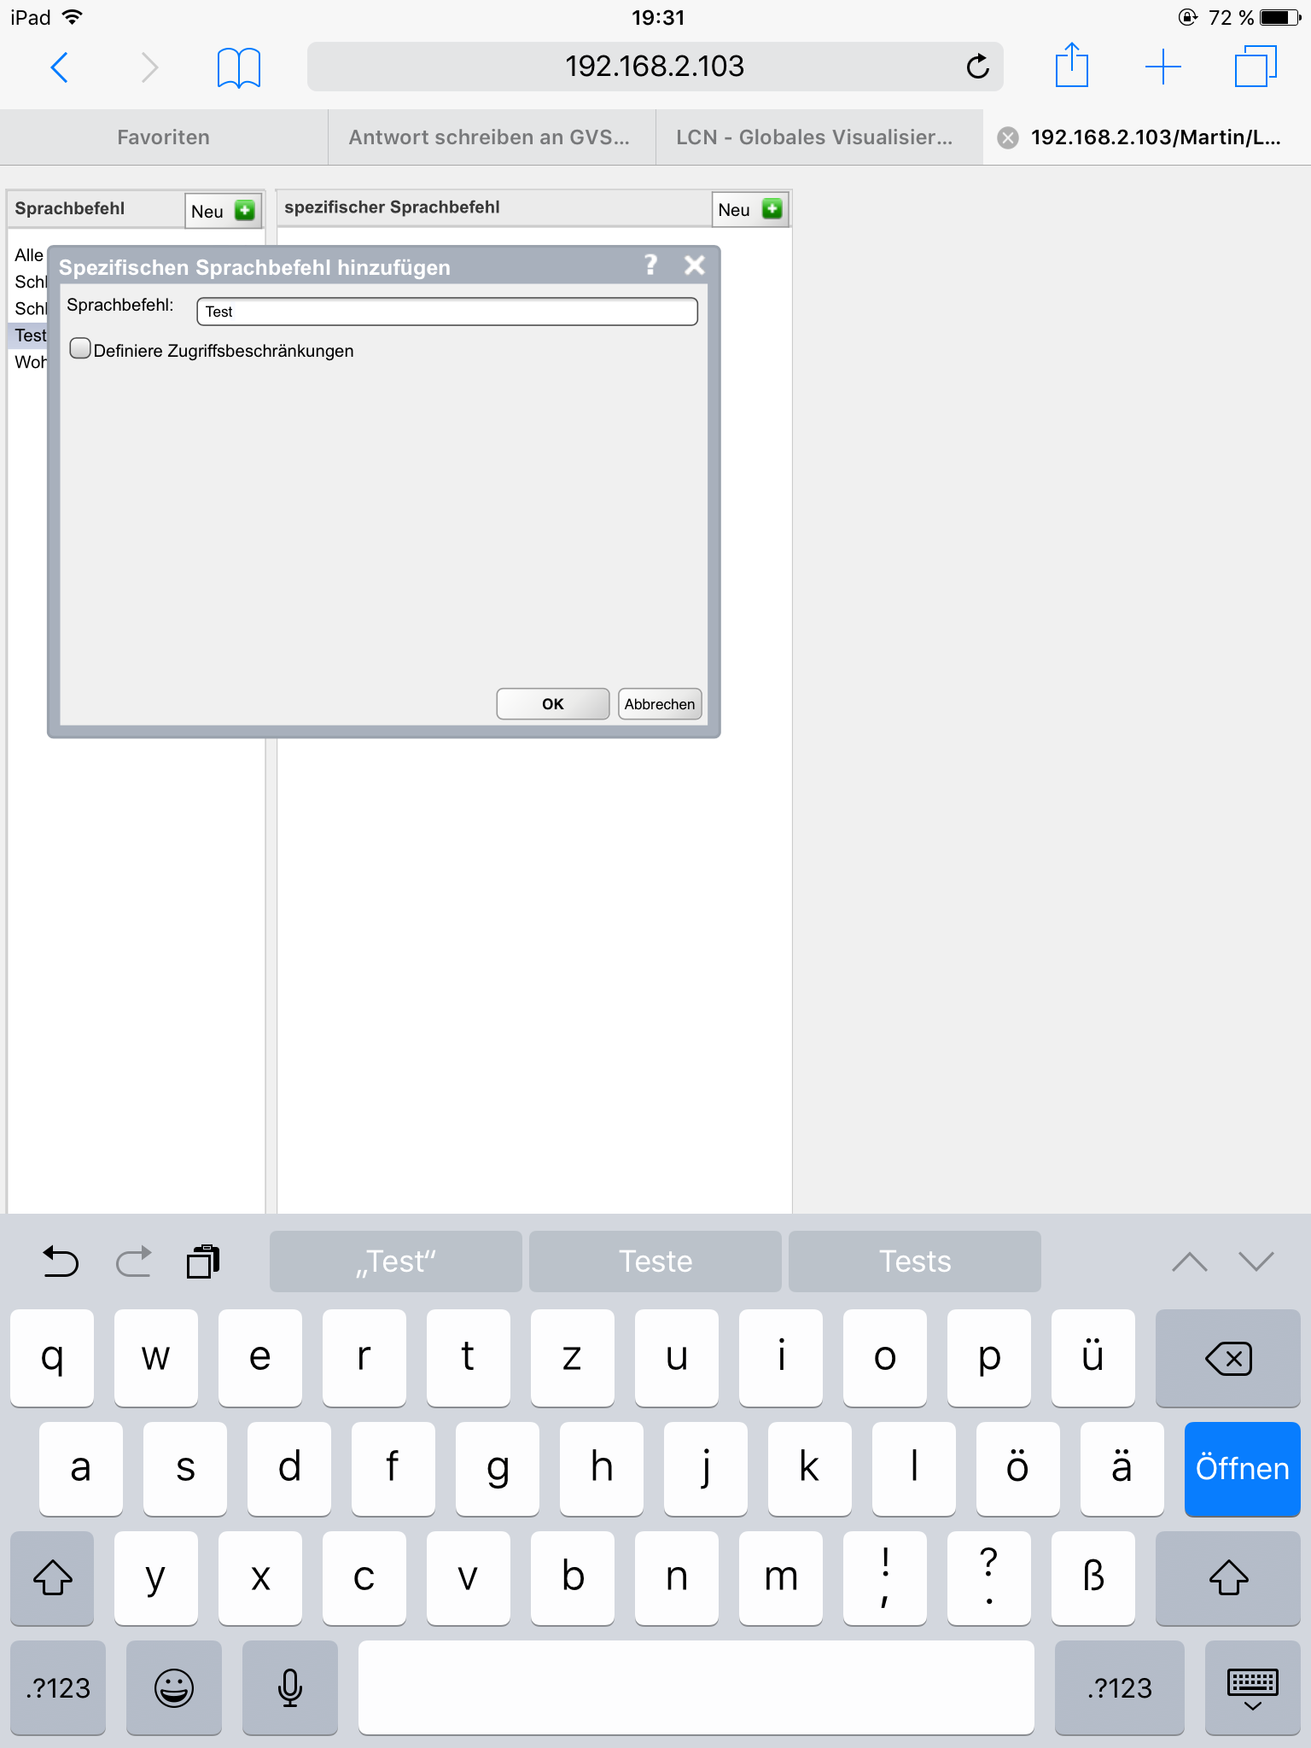Hide the on-screen keyboard
This screenshot has height=1748, width=1311.
[x=1252, y=1687]
